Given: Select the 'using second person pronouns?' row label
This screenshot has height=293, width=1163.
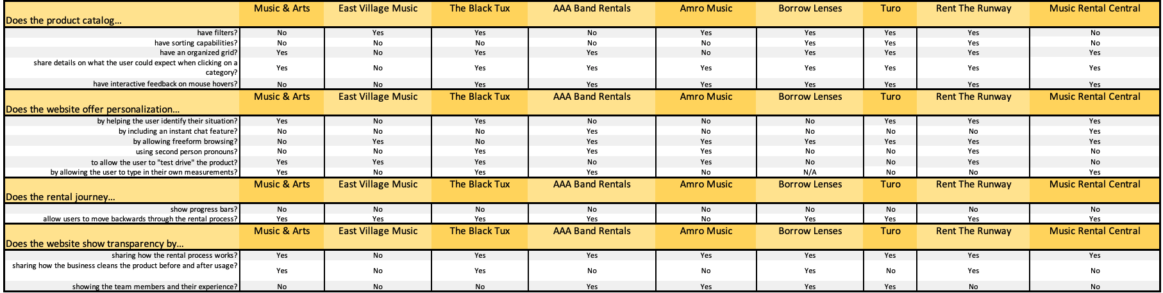Looking at the screenshot, I should [186, 152].
